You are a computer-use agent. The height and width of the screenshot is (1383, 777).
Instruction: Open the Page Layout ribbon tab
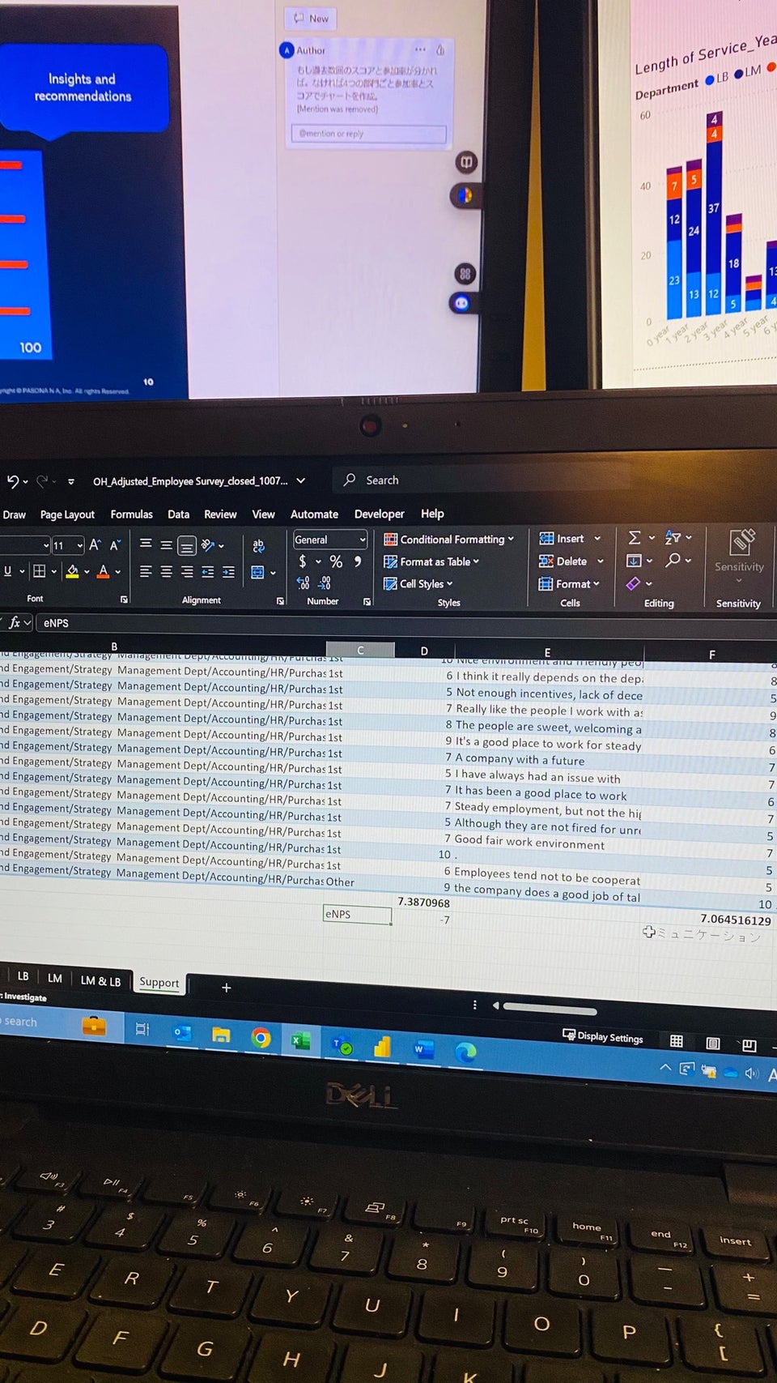[x=67, y=514]
